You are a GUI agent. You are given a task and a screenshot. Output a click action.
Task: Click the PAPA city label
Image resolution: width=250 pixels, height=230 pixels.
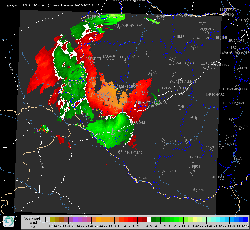tap(148, 51)
